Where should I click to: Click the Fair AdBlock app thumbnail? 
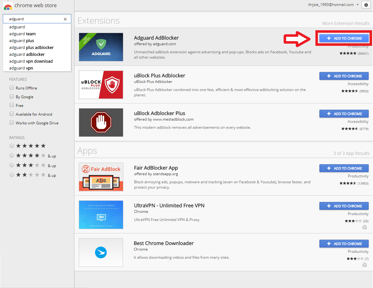click(x=101, y=177)
